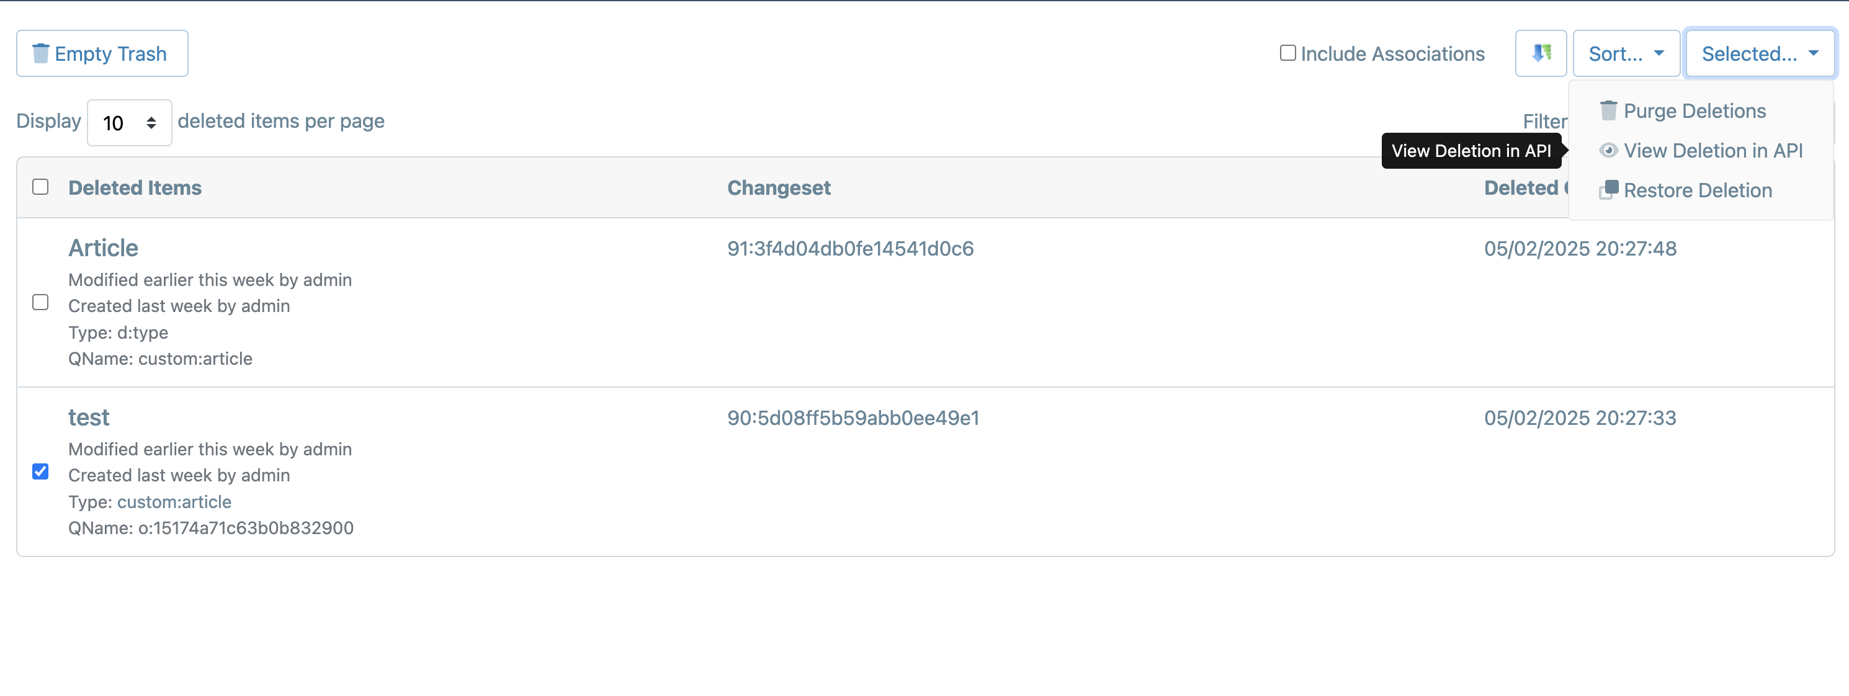Screen dimensions: 1849x696
Task: Open the Sort... dropdown
Action: point(1626,53)
